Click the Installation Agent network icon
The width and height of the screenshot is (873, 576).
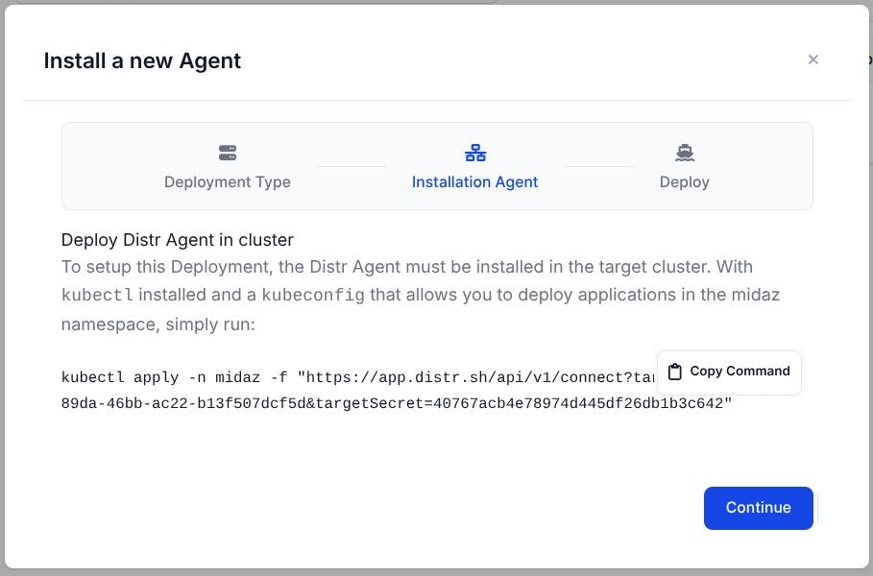click(475, 153)
